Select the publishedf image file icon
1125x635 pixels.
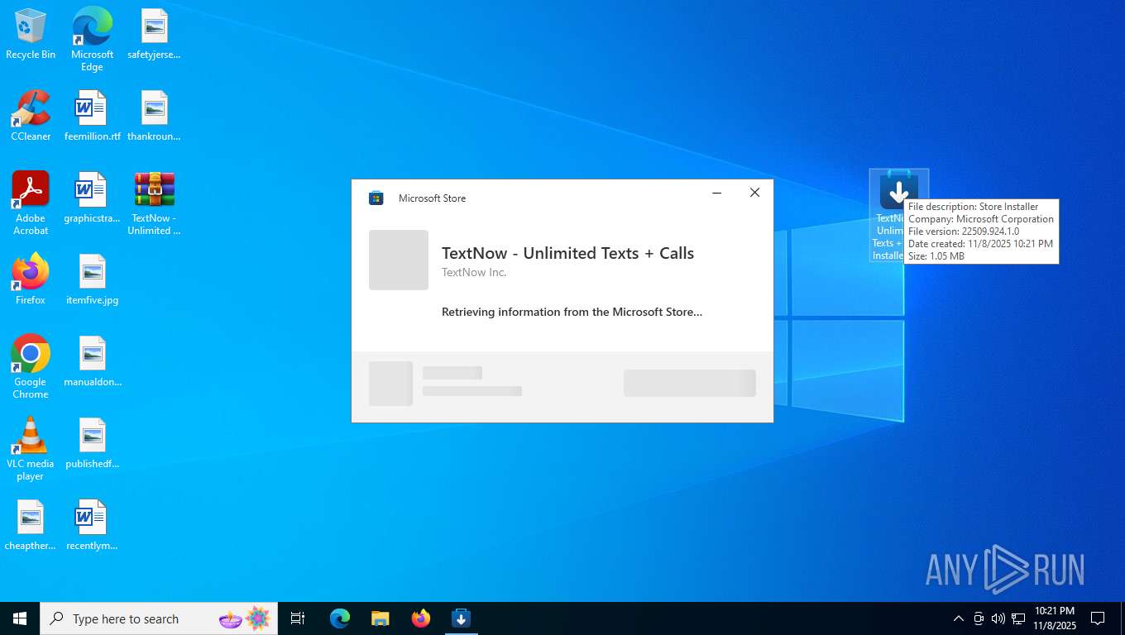pyautogui.click(x=92, y=443)
